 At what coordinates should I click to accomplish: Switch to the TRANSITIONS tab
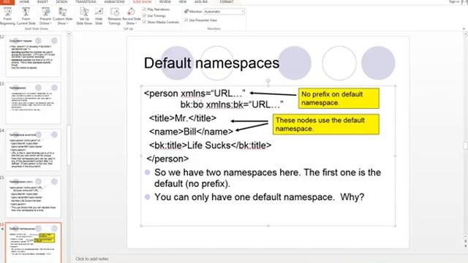[86, 1]
